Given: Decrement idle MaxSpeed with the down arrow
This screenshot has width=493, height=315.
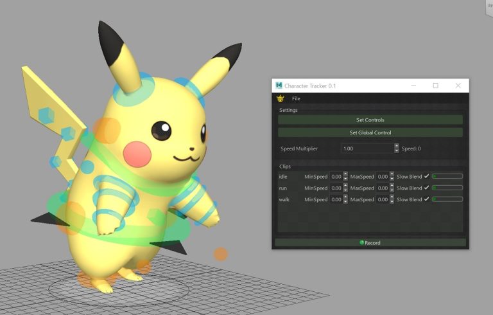Looking at the screenshot, I should click(x=392, y=179).
